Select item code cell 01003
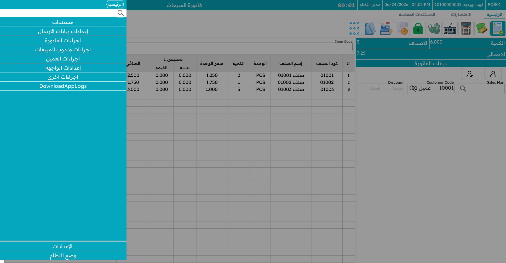This screenshot has height=263, width=506. (327, 89)
